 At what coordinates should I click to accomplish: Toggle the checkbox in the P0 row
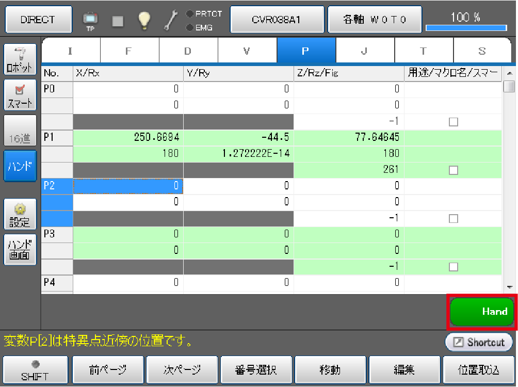(x=453, y=122)
